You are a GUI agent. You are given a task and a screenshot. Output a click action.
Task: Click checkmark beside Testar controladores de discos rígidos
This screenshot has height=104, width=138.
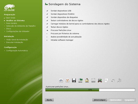(x=47, y=21)
